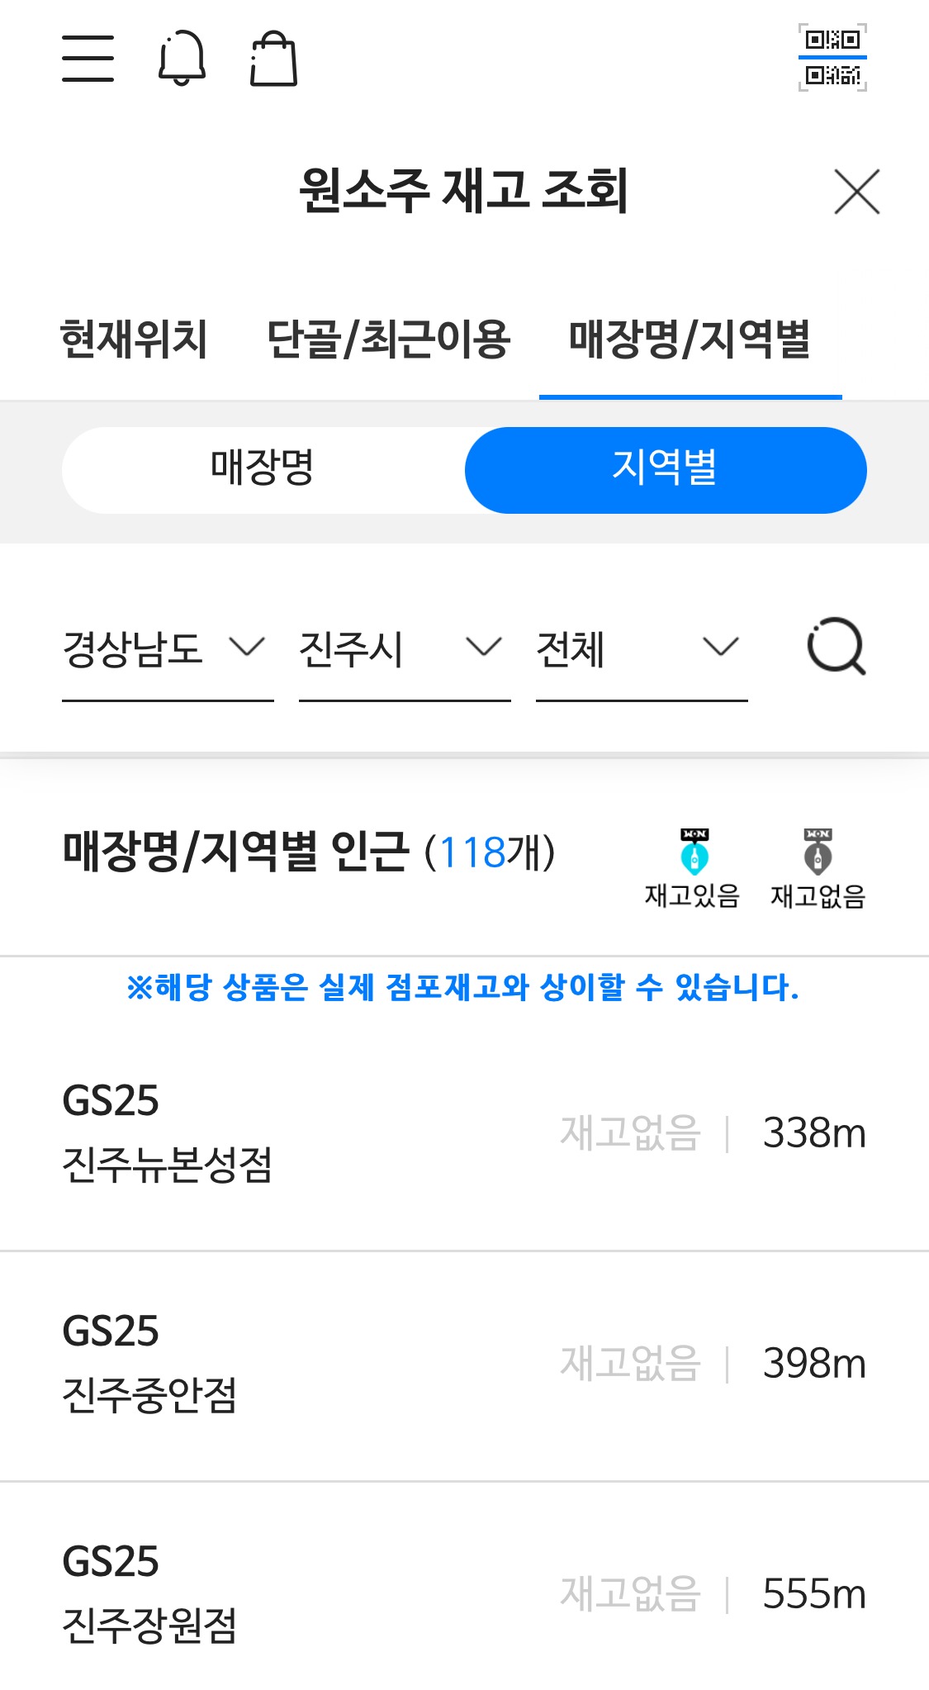Click the 118개 result count

(489, 852)
